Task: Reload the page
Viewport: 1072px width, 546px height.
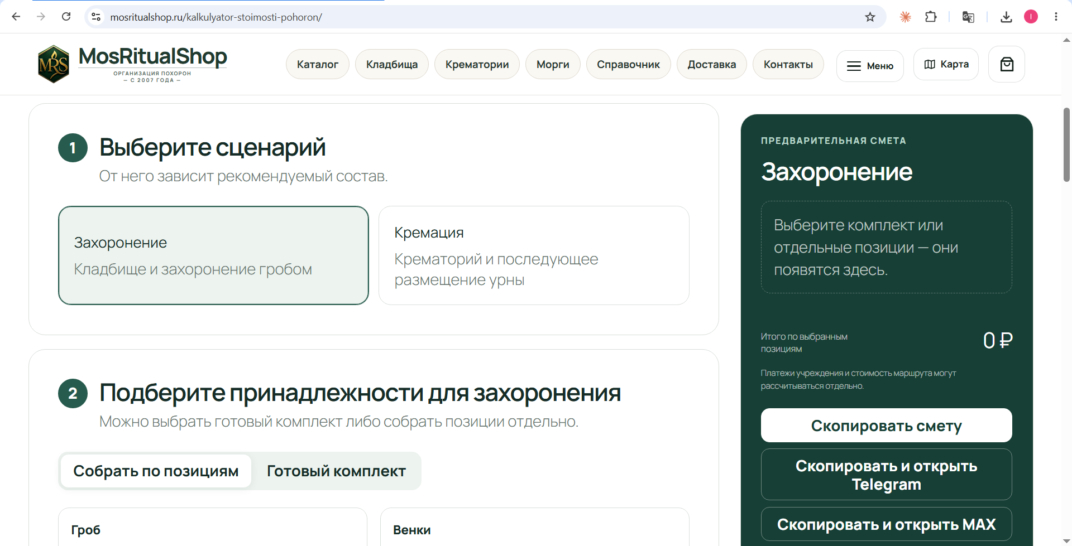Action: pyautogui.click(x=66, y=17)
